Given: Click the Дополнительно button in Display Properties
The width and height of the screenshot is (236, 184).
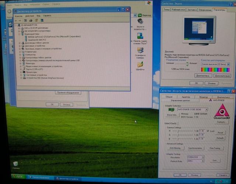Looking at the screenshot, I should (222, 76).
